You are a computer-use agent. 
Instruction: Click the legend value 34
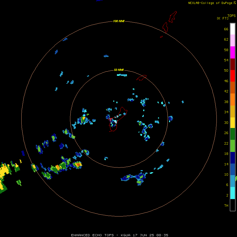pos(226,112)
